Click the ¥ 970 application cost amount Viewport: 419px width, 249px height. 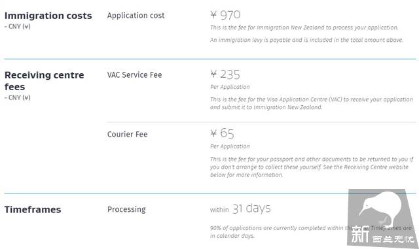pyautogui.click(x=225, y=15)
